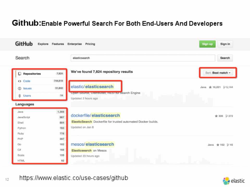Open the Enterprise nav link

74,44
